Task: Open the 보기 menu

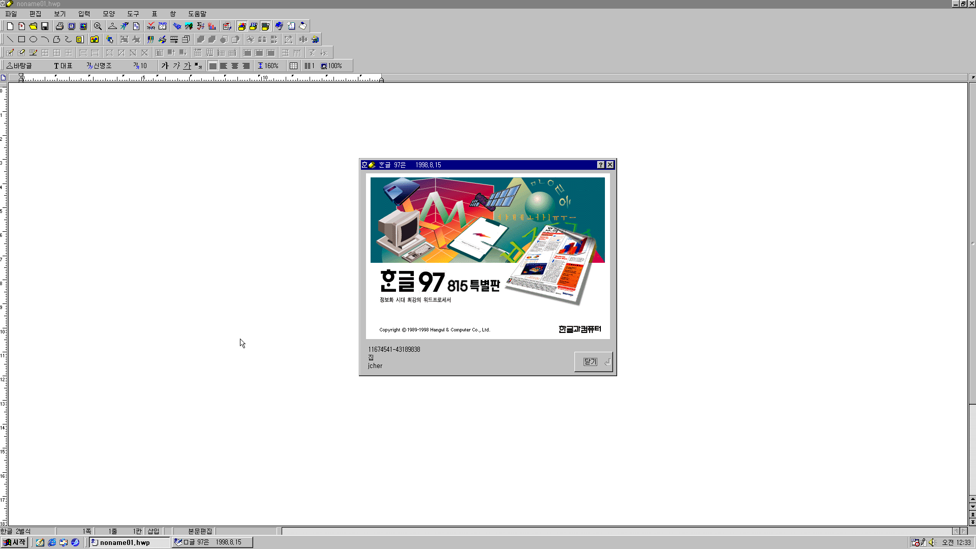Action: 60,14
